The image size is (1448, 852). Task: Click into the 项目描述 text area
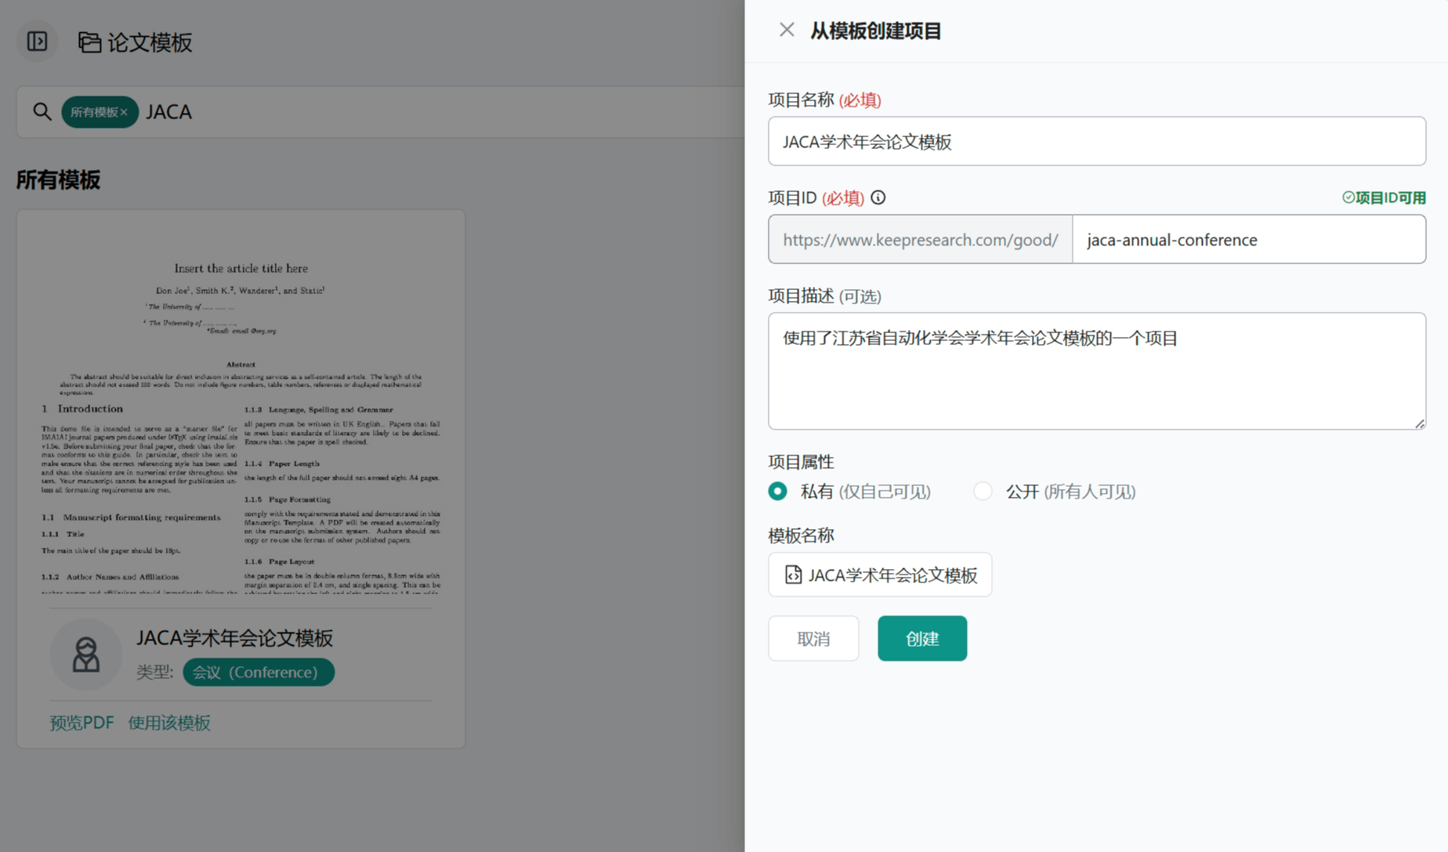1096,371
